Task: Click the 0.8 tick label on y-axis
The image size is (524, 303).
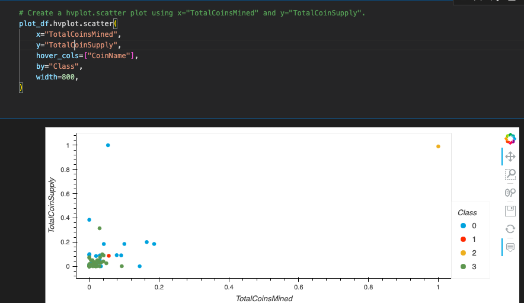Action: pyautogui.click(x=65, y=170)
